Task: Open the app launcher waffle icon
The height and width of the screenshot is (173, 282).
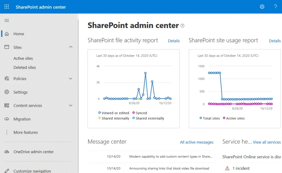Action: [x=7, y=7]
